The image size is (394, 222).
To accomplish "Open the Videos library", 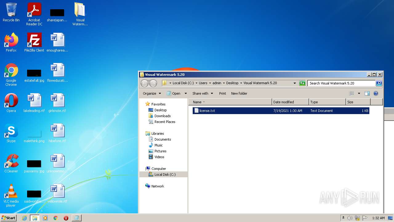I will (159, 157).
